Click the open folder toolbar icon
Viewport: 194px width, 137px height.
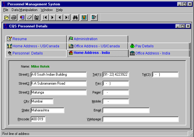click(7, 18)
